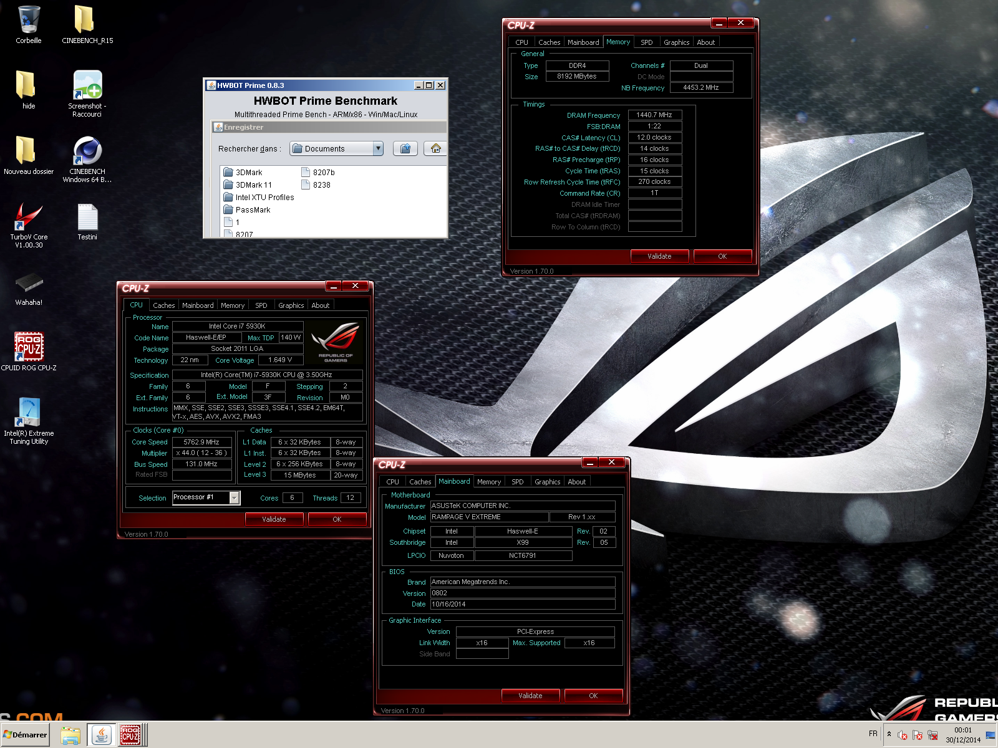This screenshot has height=748, width=998.
Task: Select the hide folder on desktop
Action: pyautogui.click(x=29, y=90)
